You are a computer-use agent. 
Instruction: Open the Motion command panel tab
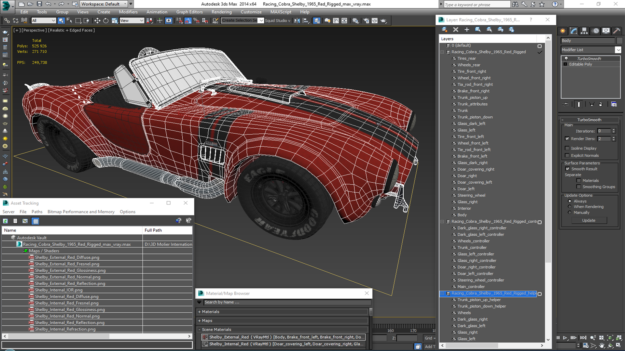coord(596,31)
